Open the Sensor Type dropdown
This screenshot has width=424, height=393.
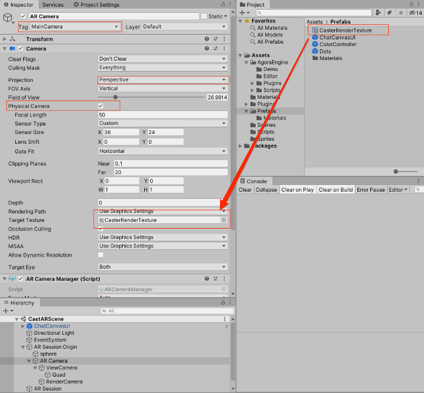[162, 123]
